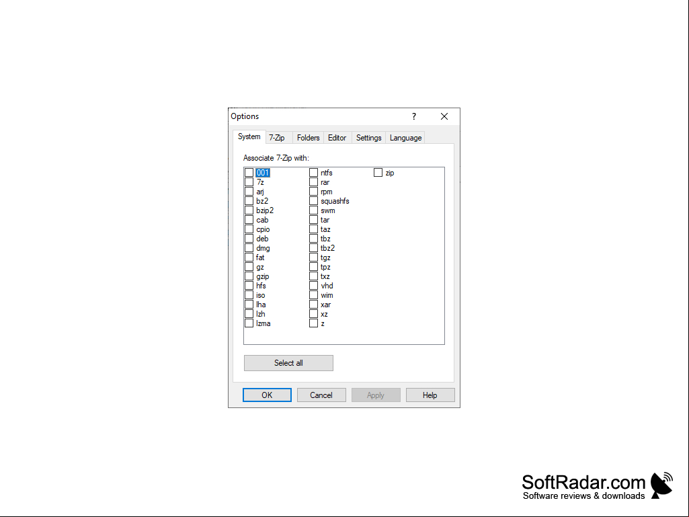The image size is (689, 517).
Task: Check the ntfs association box
Action: [x=314, y=173]
